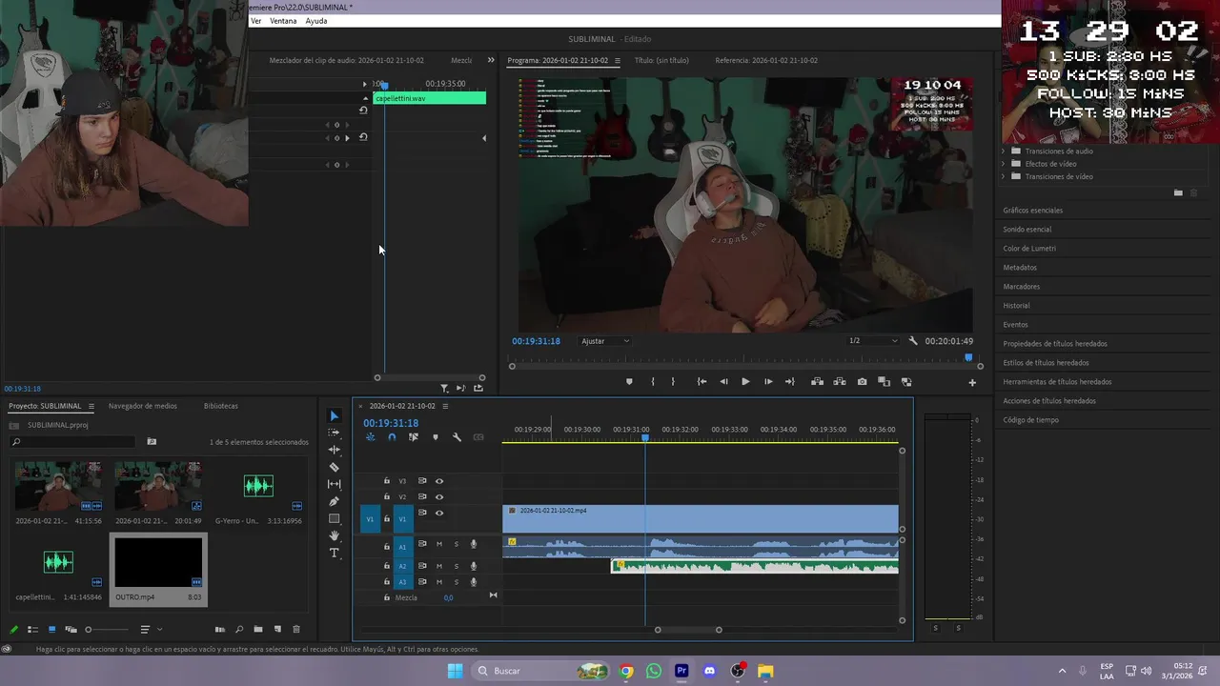Toggle the timeline Snap magnet icon
Image resolution: width=1220 pixels, height=686 pixels.
[x=392, y=437]
